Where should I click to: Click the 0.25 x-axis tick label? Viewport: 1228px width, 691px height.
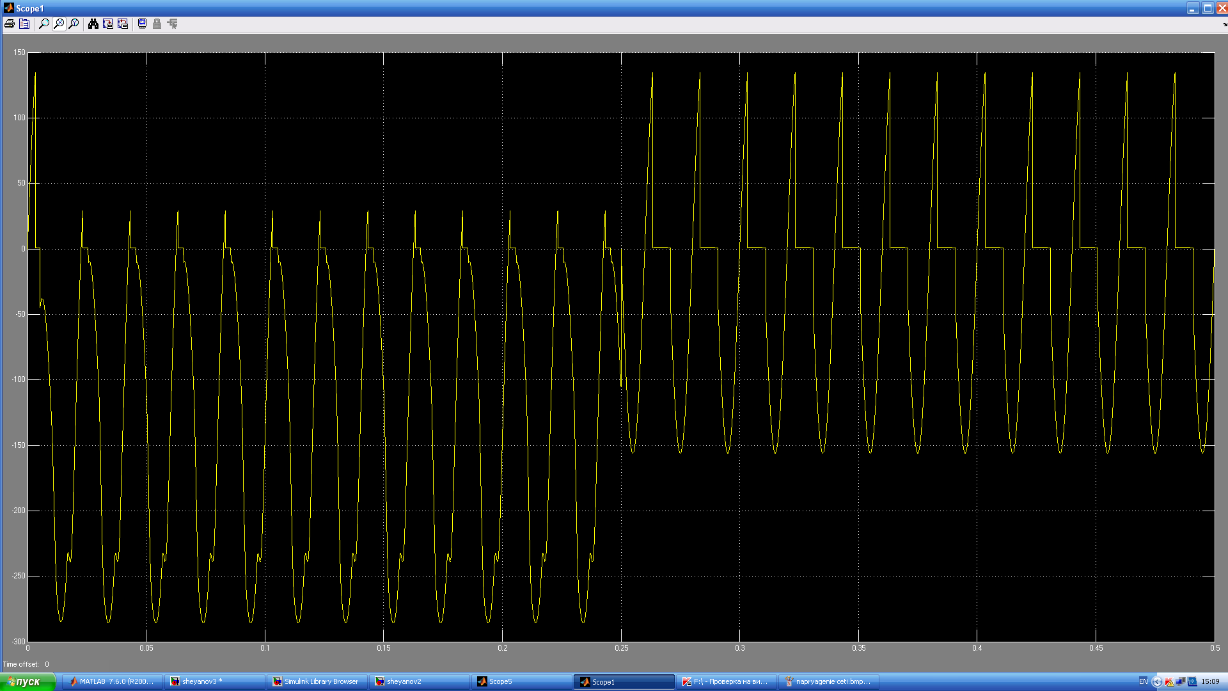coord(621,648)
